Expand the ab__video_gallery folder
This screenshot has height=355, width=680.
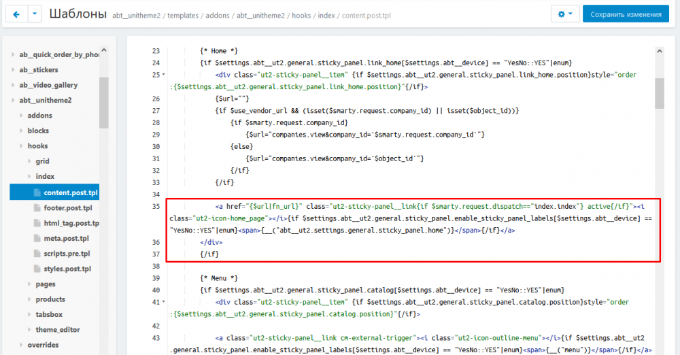click(x=13, y=85)
